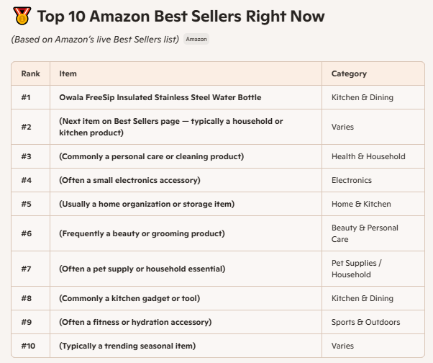Screen dimensions: 433x363
Task: Select the Category column header
Action: pyautogui.click(x=349, y=73)
